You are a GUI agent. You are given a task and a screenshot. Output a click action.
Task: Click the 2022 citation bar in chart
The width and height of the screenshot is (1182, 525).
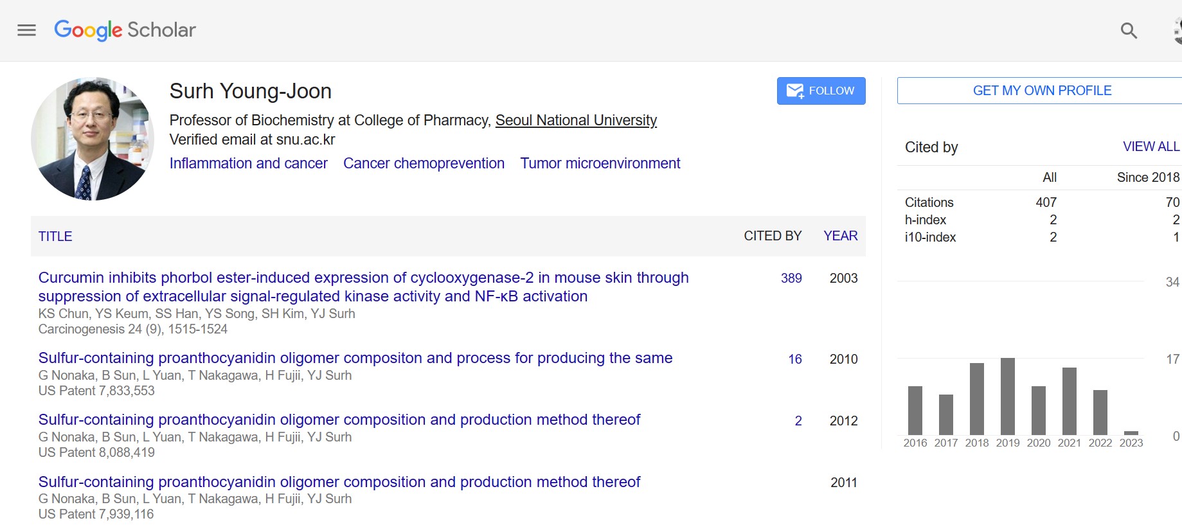[1100, 413]
